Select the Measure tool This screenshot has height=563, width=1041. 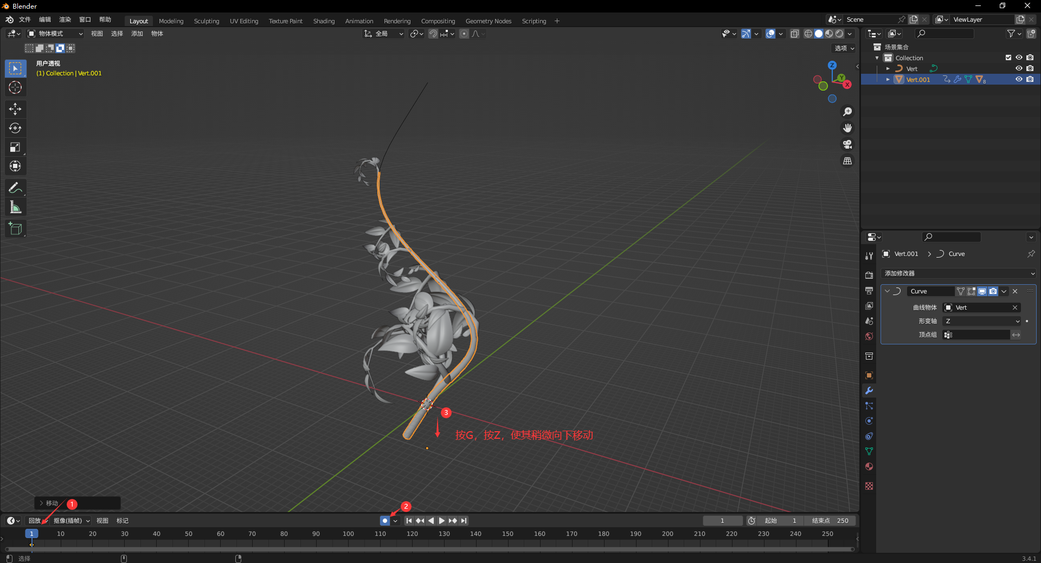coord(15,207)
